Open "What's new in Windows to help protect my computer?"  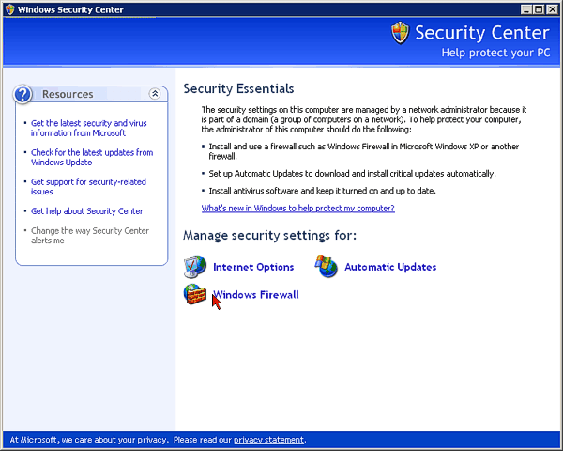pyautogui.click(x=298, y=209)
